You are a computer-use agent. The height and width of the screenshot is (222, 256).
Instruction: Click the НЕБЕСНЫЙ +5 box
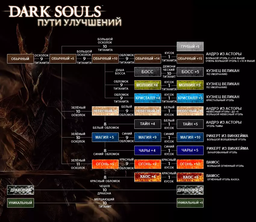[105, 111]
